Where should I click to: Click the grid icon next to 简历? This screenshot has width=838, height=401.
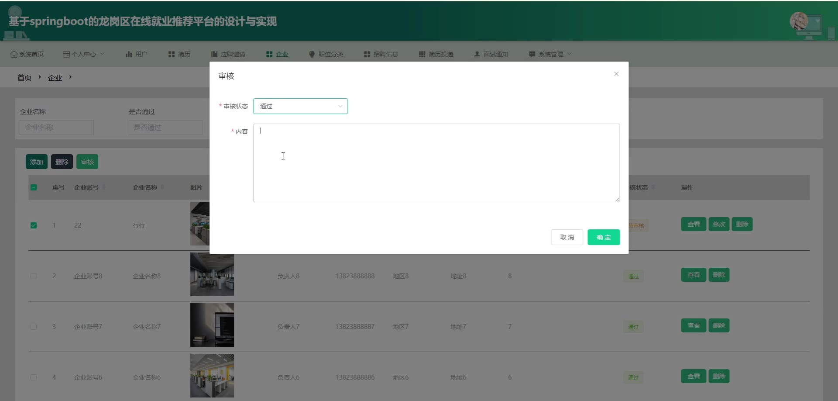point(172,54)
